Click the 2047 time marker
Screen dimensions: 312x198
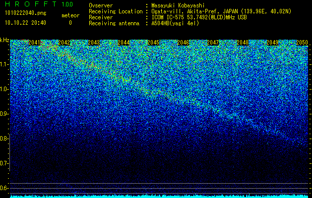pyautogui.click(x=213, y=43)
